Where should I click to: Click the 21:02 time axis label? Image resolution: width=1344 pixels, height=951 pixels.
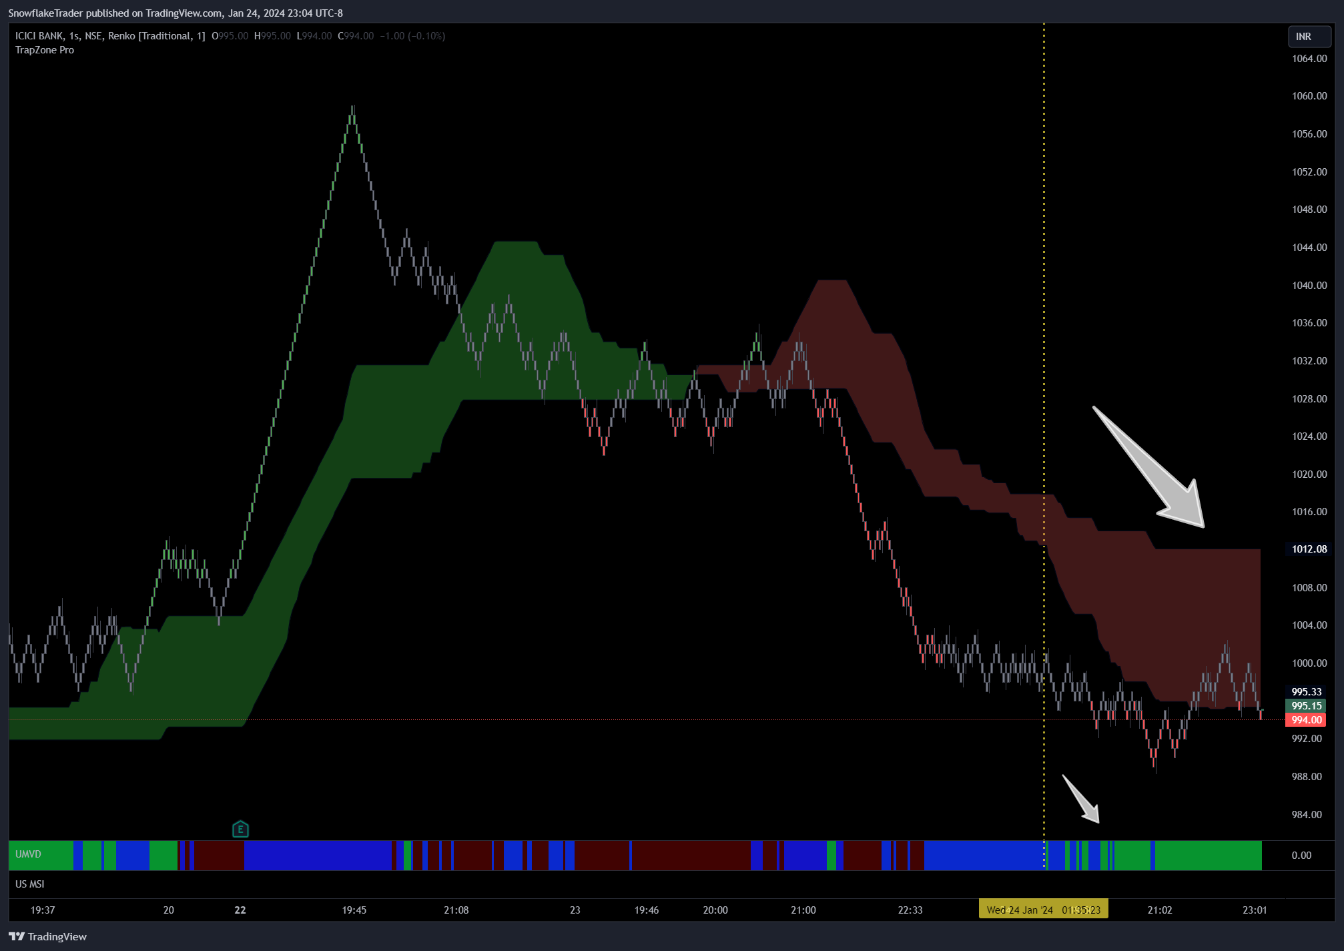pyautogui.click(x=1160, y=910)
